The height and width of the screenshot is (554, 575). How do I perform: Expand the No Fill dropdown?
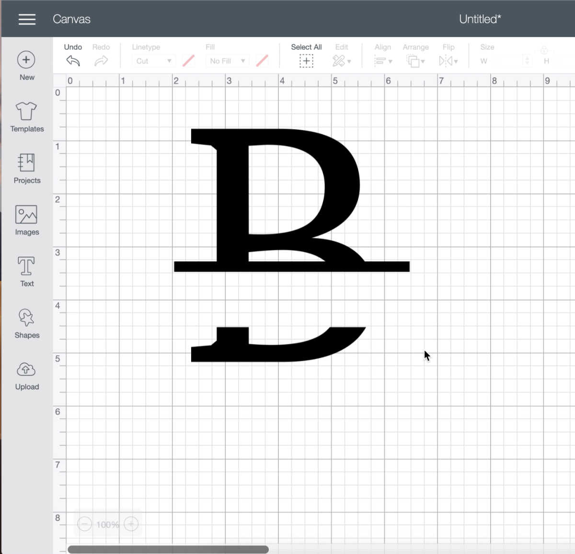click(x=227, y=61)
